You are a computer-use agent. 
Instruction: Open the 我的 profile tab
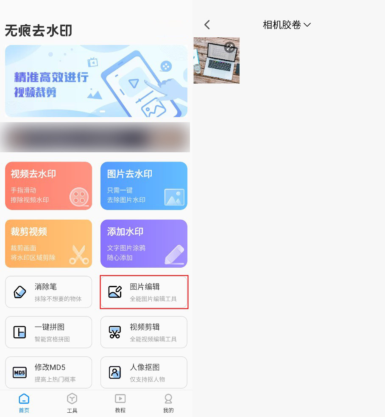point(168,403)
